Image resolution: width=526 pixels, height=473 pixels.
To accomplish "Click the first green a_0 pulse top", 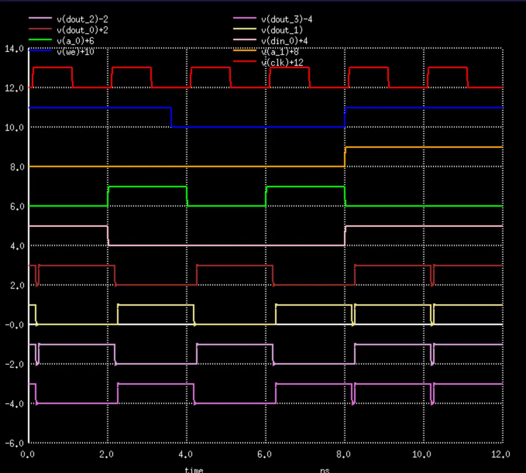I will pos(147,187).
